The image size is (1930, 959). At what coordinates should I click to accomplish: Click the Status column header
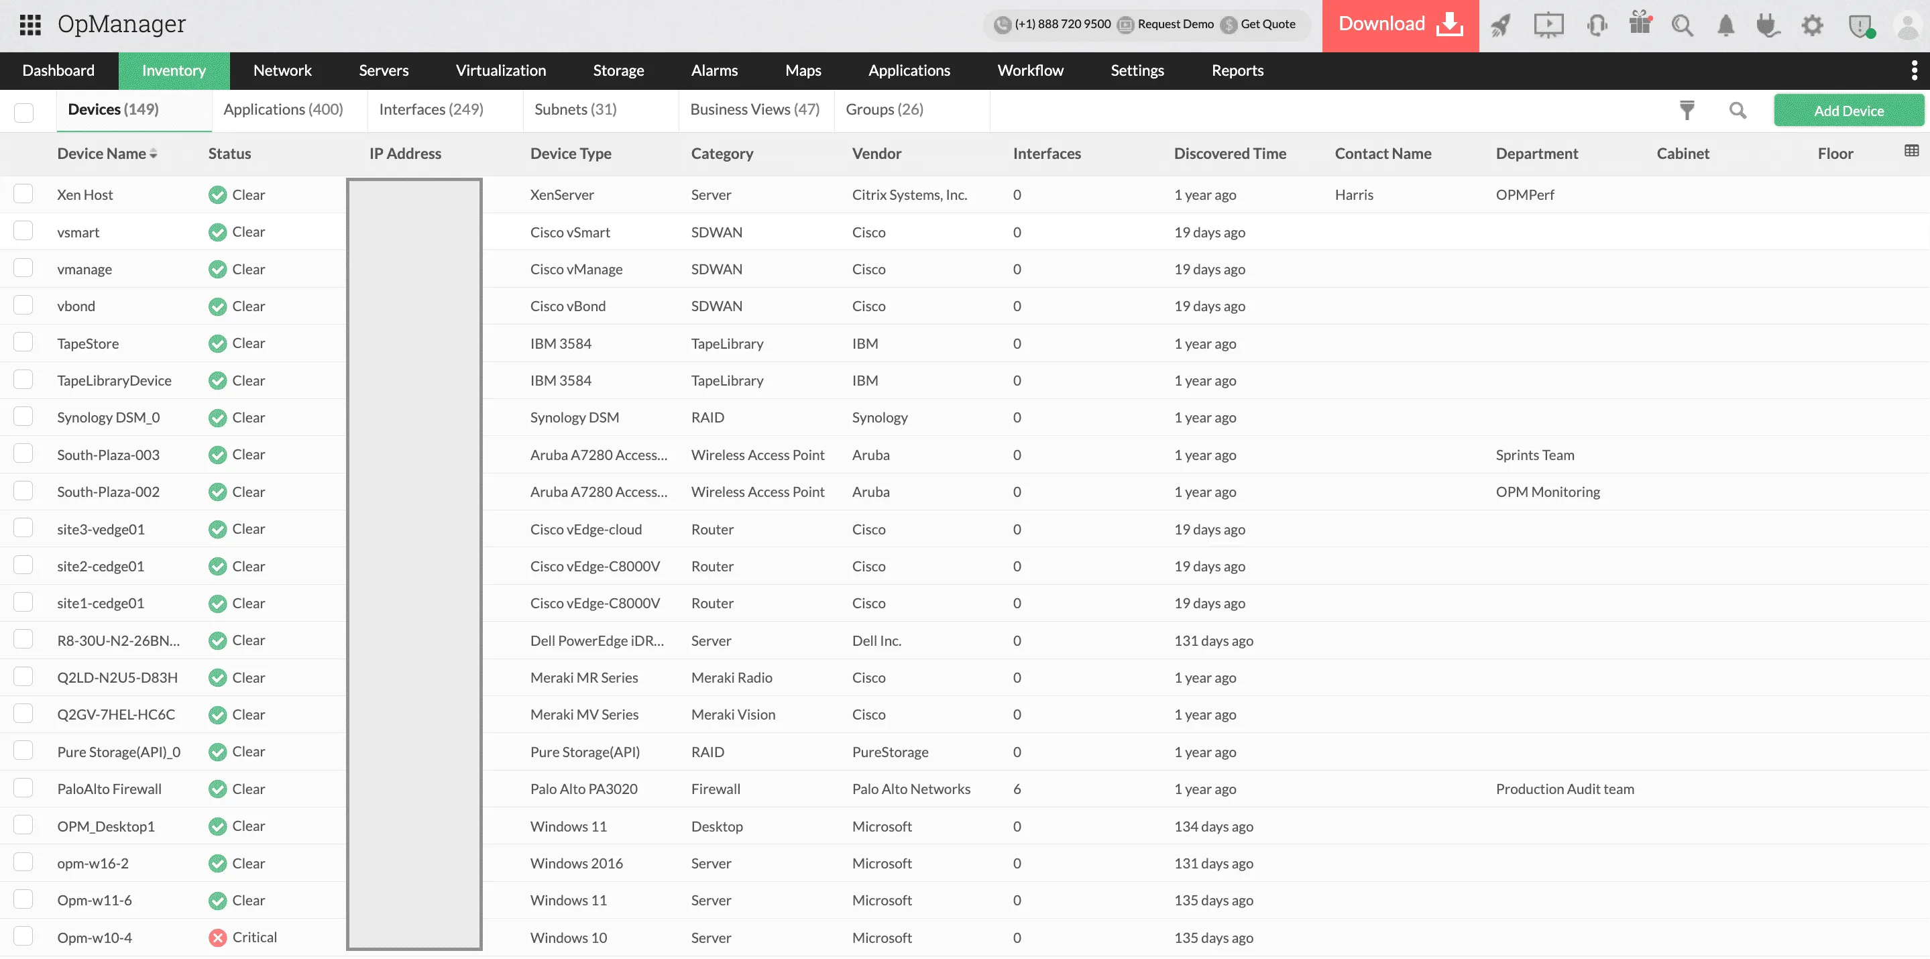tap(229, 154)
